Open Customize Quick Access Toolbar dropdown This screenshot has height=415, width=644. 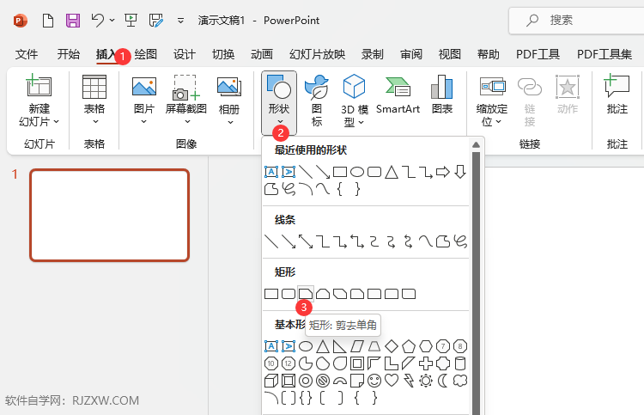180,20
